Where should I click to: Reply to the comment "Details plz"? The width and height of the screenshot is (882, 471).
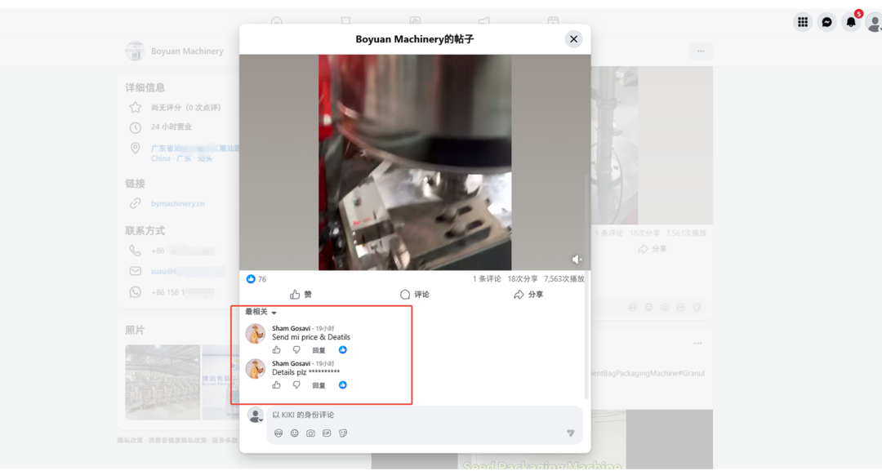coord(318,385)
